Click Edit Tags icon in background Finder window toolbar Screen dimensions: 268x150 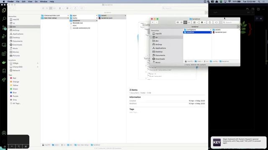click(82, 8)
